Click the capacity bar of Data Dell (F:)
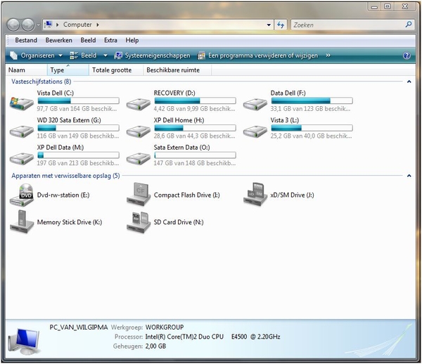 click(x=312, y=101)
